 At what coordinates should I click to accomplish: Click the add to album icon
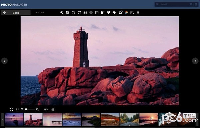pyautogui.click(x=121, y=12)
